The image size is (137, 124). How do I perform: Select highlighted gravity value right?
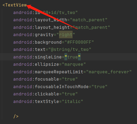66,35
